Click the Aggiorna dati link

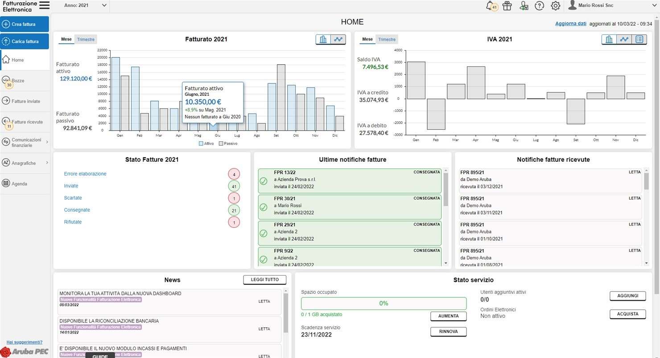570,24
